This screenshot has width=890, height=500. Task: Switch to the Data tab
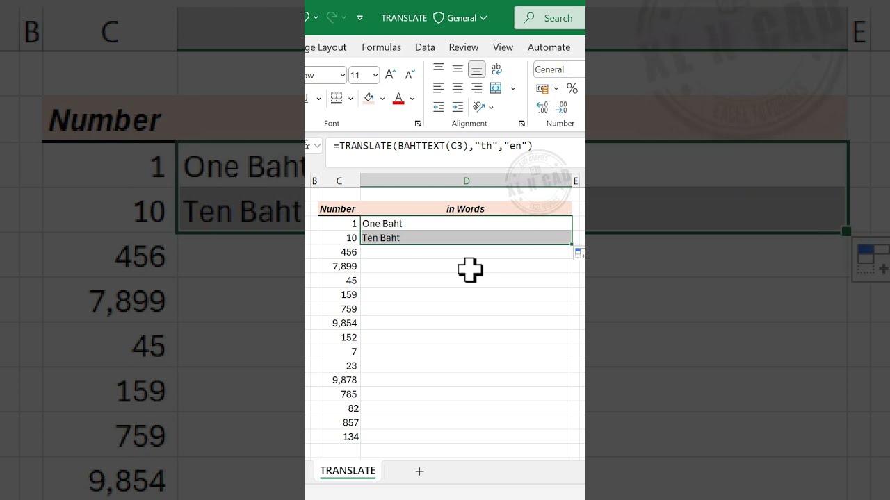click(x=425, y=47)
